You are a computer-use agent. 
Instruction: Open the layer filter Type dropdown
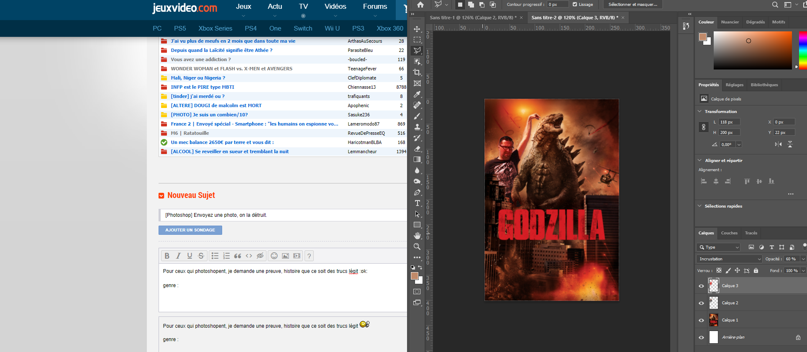click(719, 247)
